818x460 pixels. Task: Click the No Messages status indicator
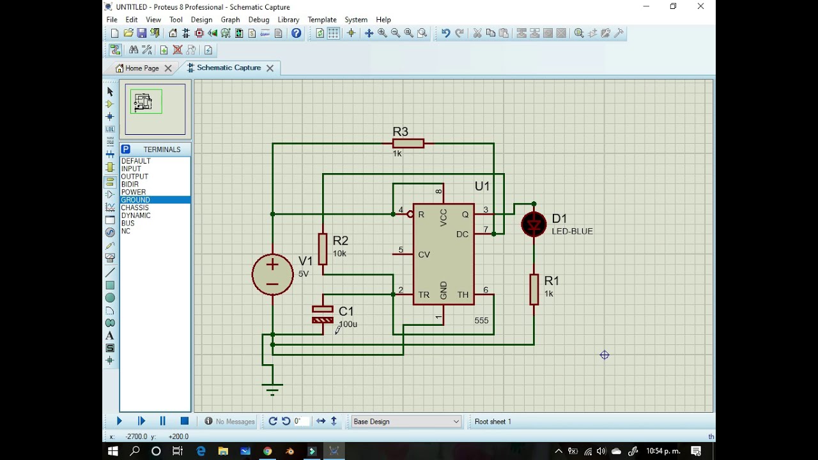(x=229, y=422)
